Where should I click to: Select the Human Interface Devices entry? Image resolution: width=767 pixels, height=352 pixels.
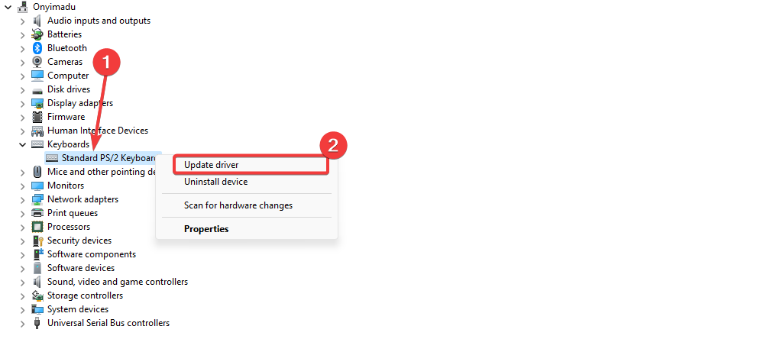coord(98,131)
